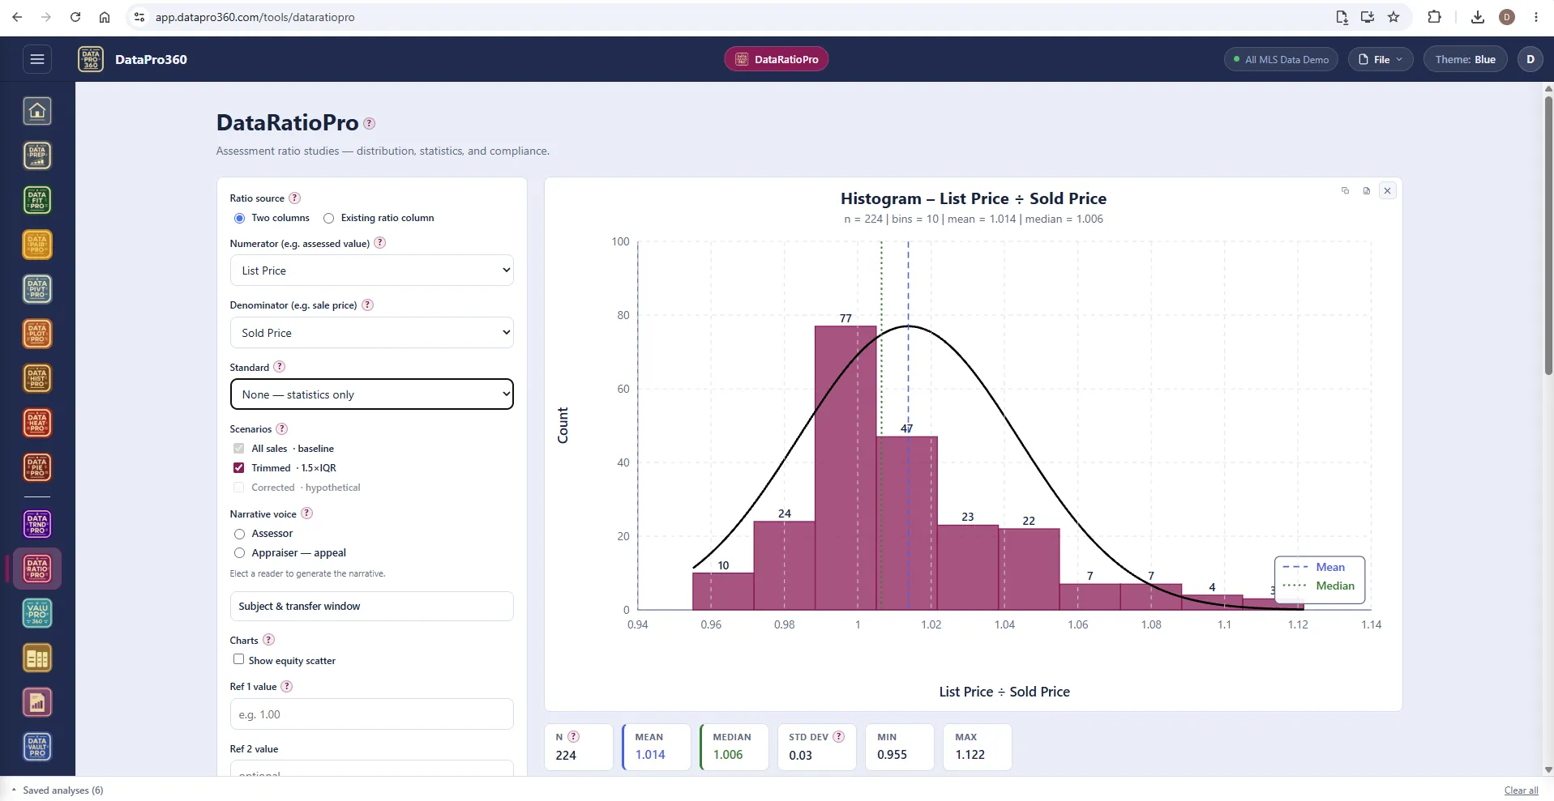This screenshot has height=801, width=1554.
Task: Select the Existing ratio column option
Action: pos(328,219)
